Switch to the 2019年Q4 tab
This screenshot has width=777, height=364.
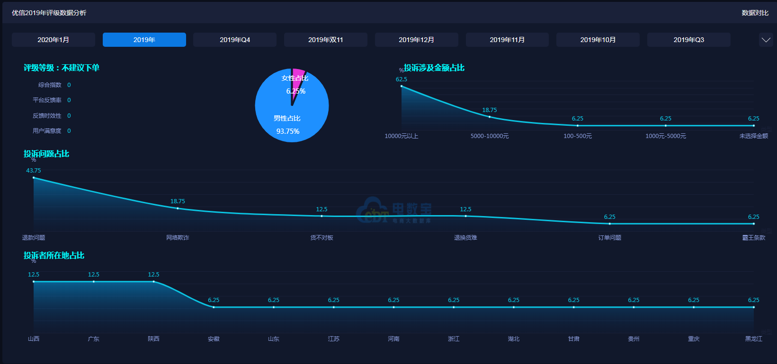pos(235,40)
